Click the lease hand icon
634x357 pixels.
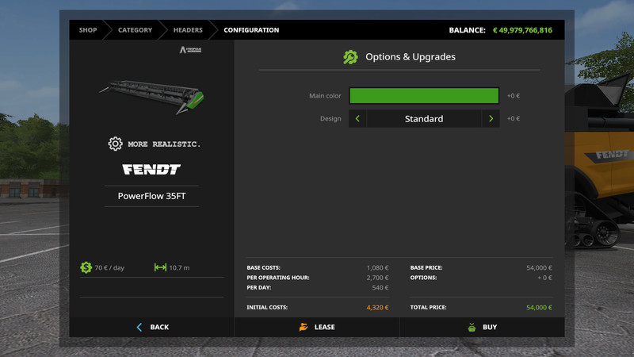pos(303,327)
